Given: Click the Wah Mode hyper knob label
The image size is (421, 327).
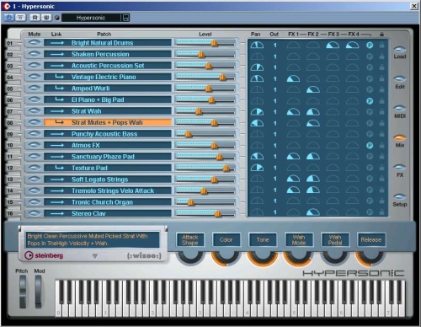Looking at the screenshot, I should (x=299, y=240).
